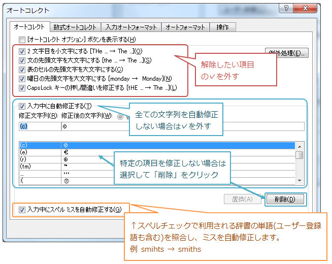Screen dimensions: 332x264
Task: Select the オートフォーマット tab
Action: (x=185, y=27)
